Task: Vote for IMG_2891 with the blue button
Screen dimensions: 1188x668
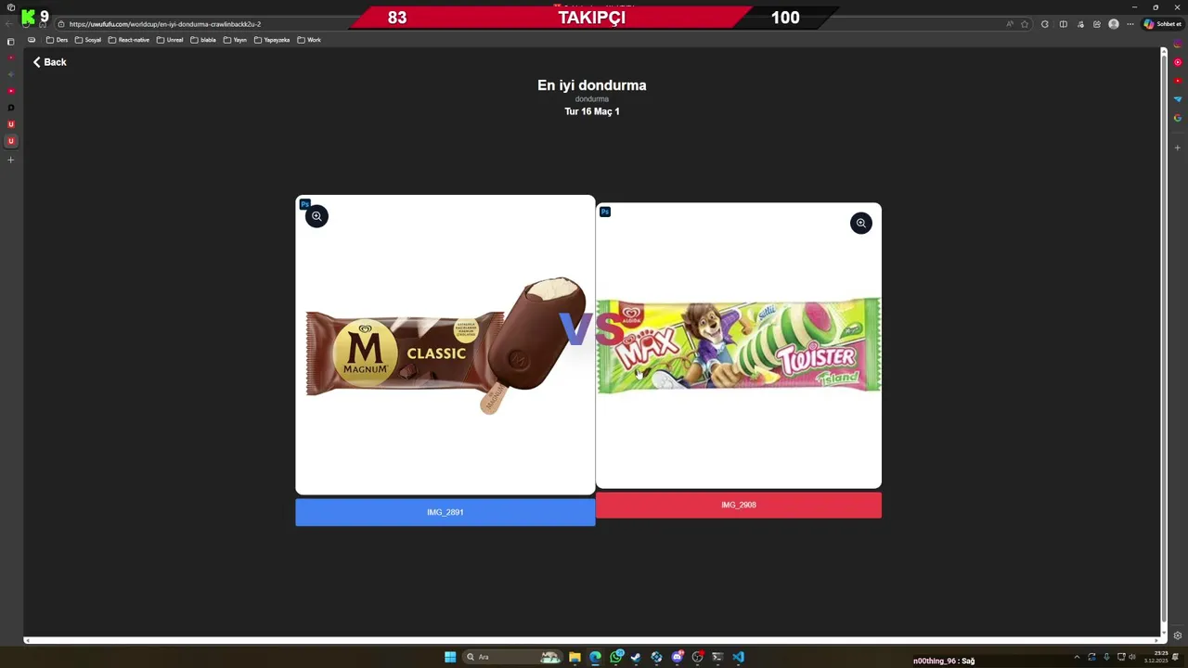Action: click(445, 512)
